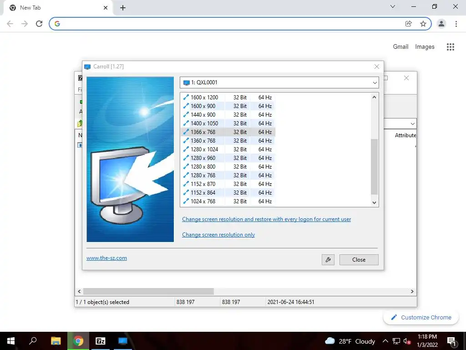Go forward in Chrome
The height and width of the screenshot is (350, 466).
(25, 24)
